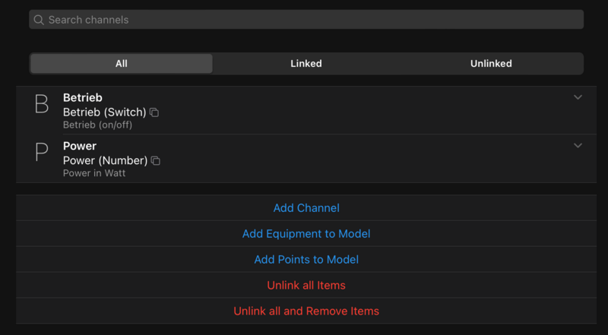Image resolution: width=608 pixels, height=335 pixels.
Task: Click Add Equipment to Model
Action: 306,234
